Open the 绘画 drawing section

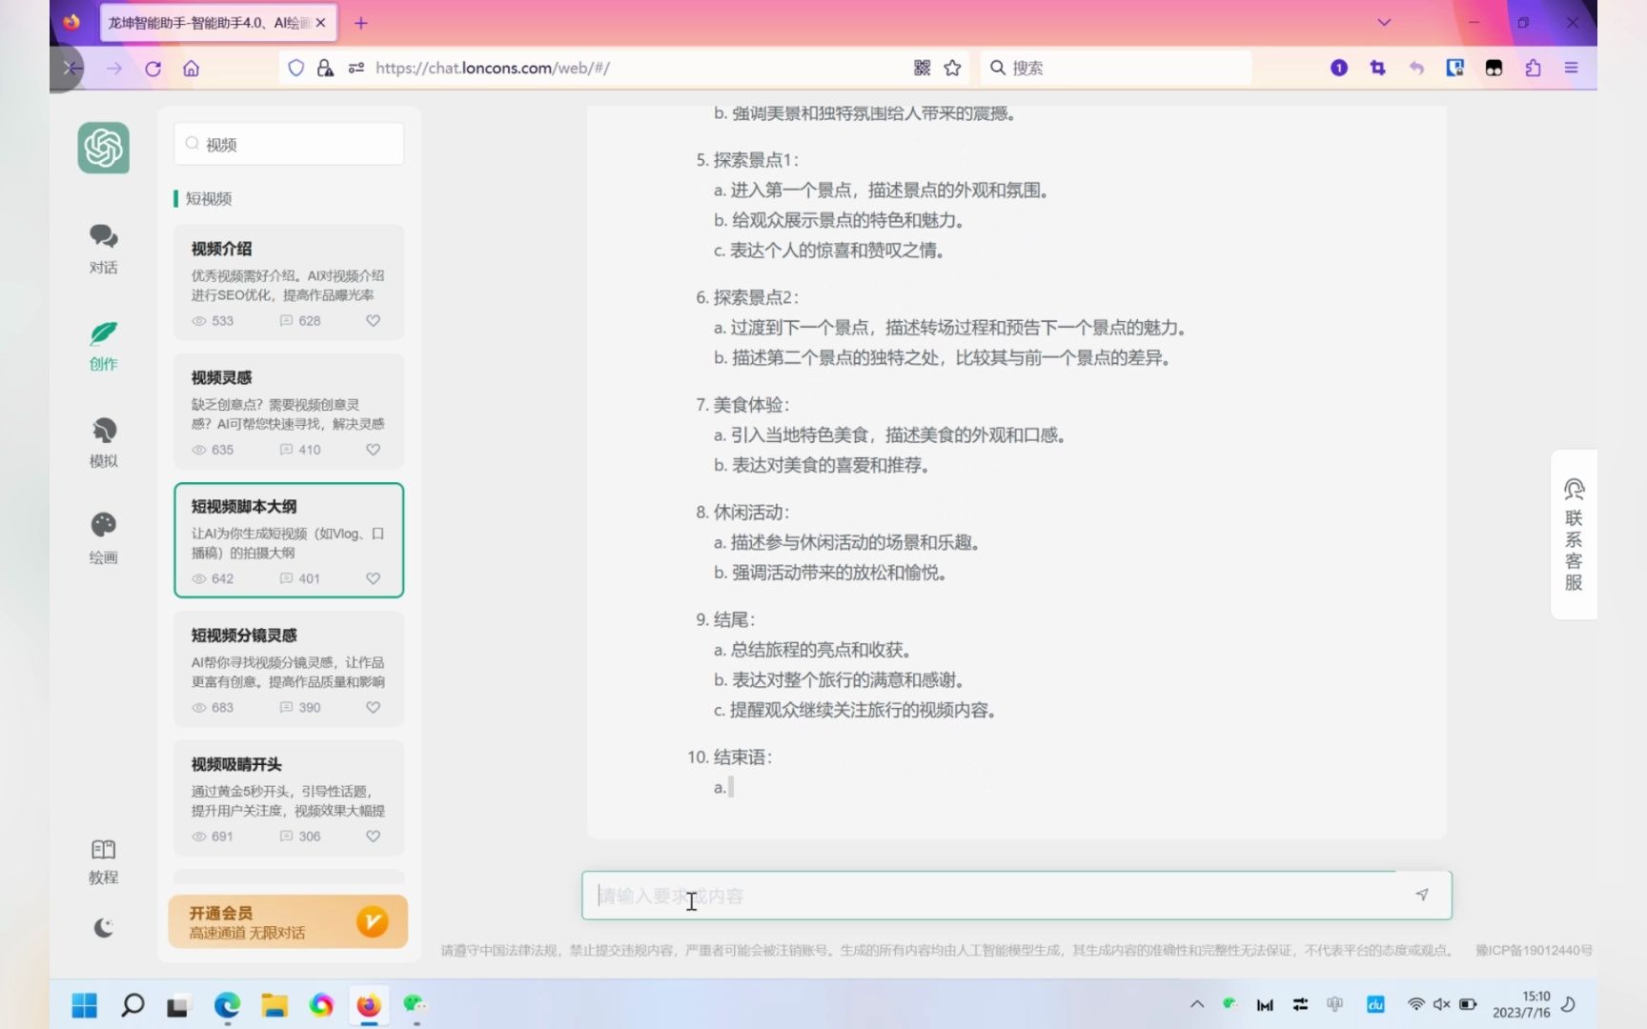[x=103, y=536]
